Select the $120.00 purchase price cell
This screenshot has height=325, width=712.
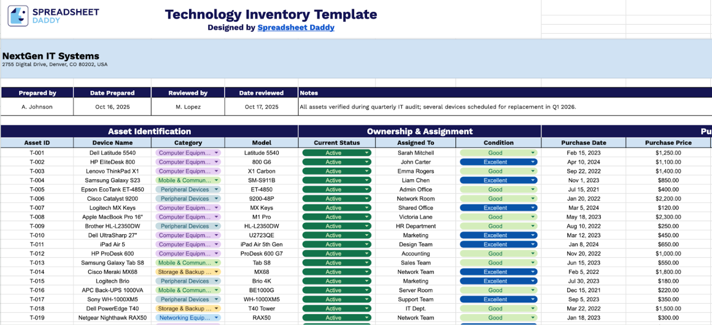click(x=668, y=208)
